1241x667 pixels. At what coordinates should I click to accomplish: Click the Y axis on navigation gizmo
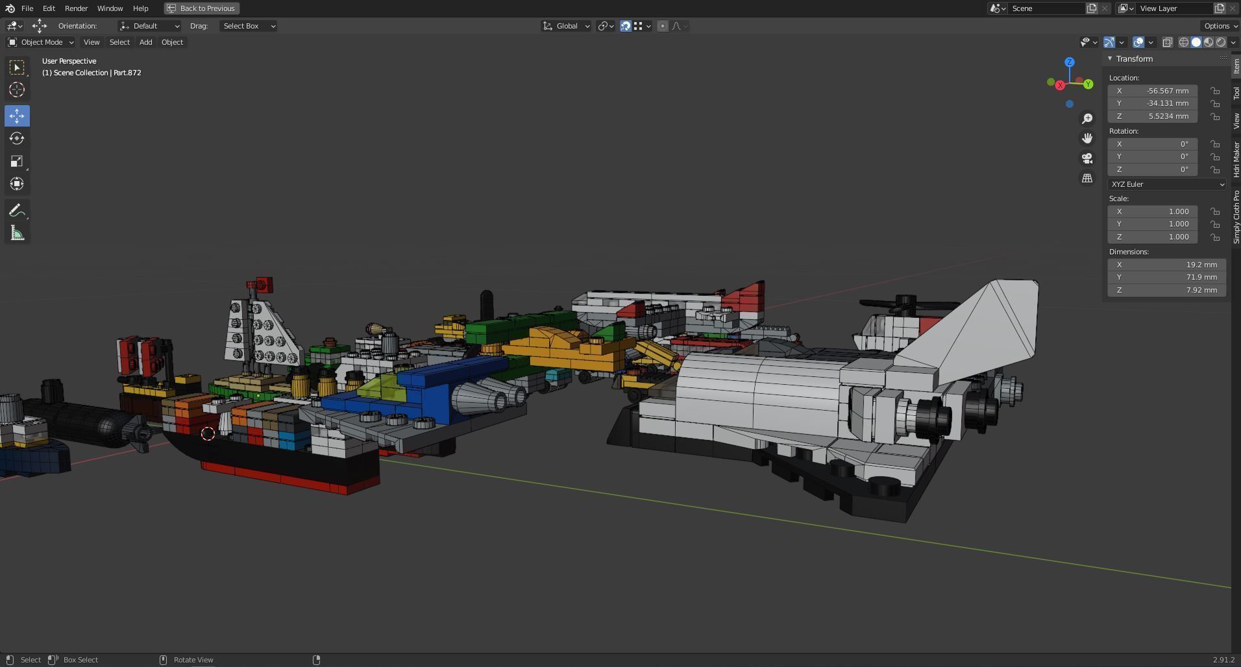[x=1088, y=84]
